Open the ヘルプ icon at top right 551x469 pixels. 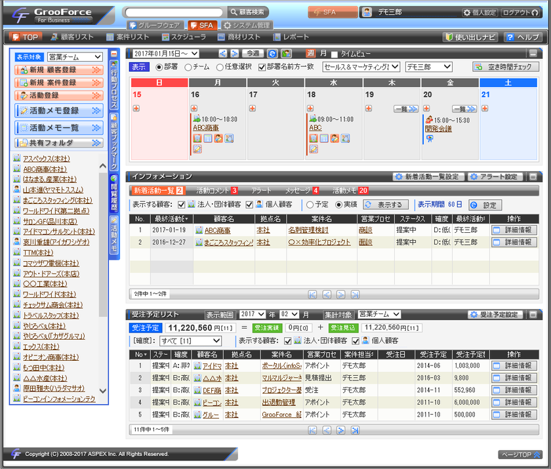coord(522,37)
